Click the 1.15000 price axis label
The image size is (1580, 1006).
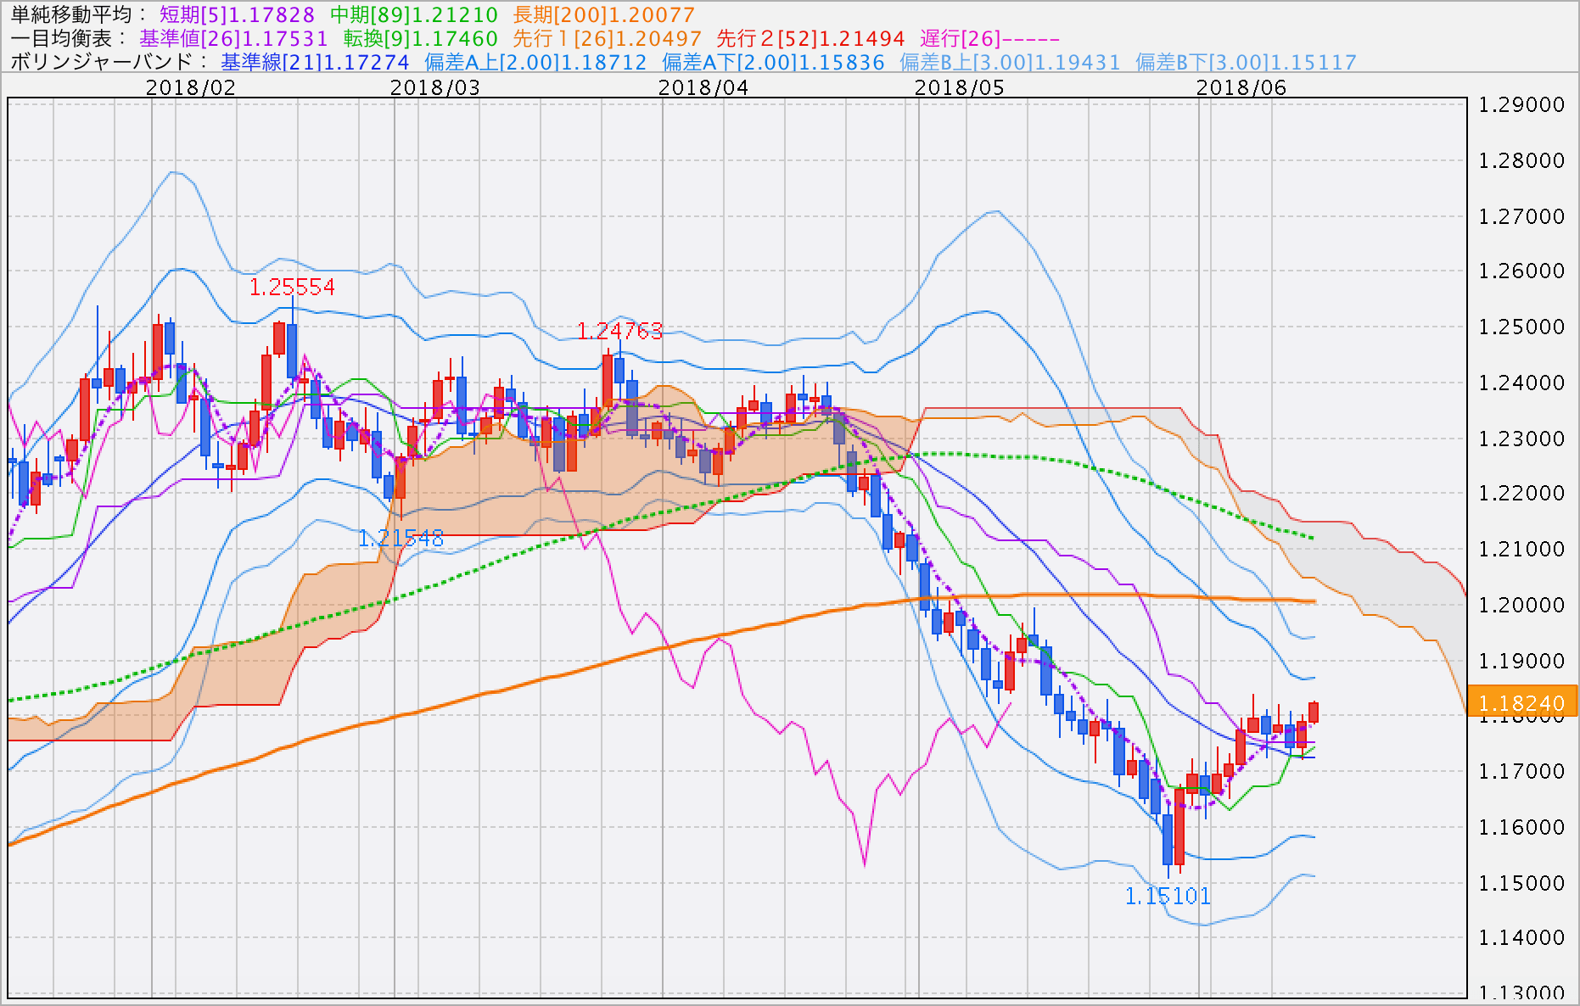point(1521,883)
